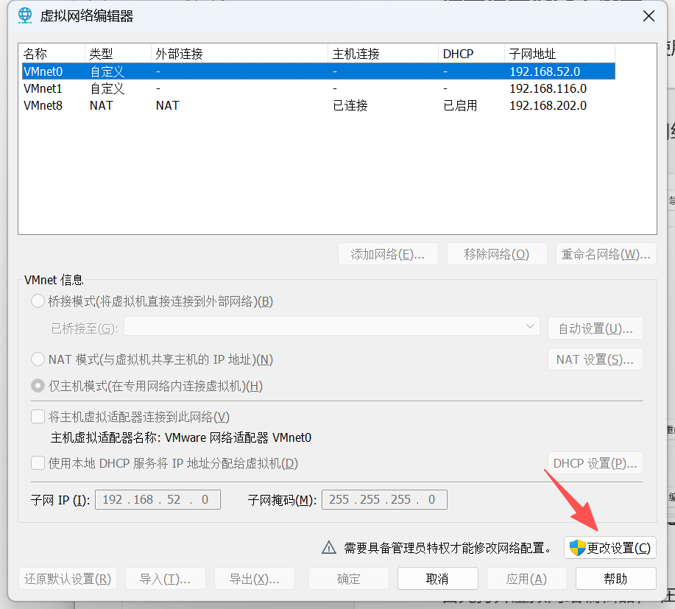Click subnet address 192.168.116.0

(x=548, y=88)
